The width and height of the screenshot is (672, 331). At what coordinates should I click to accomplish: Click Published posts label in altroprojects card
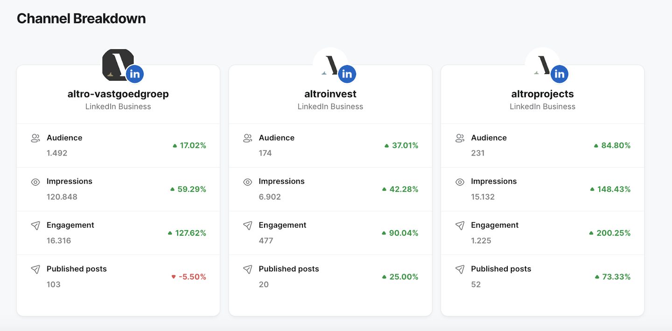point(501,269)
